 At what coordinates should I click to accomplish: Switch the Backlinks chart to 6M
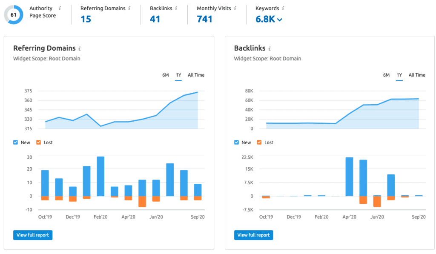coord(386,75)
